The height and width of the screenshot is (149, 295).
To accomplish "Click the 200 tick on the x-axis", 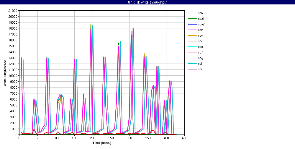I will click(x=93, y=138).
